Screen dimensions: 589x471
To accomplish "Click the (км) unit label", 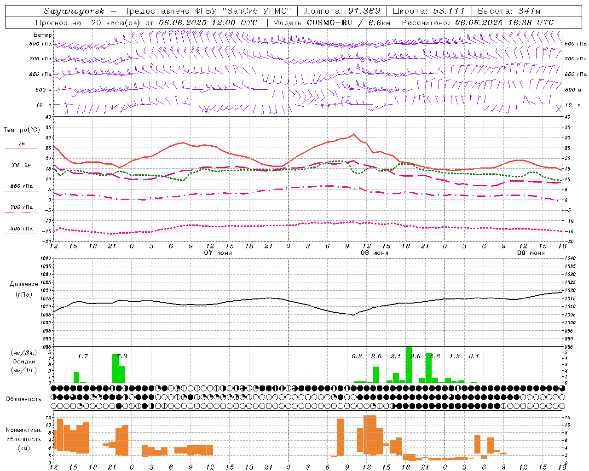I will (x=24, y=448).
